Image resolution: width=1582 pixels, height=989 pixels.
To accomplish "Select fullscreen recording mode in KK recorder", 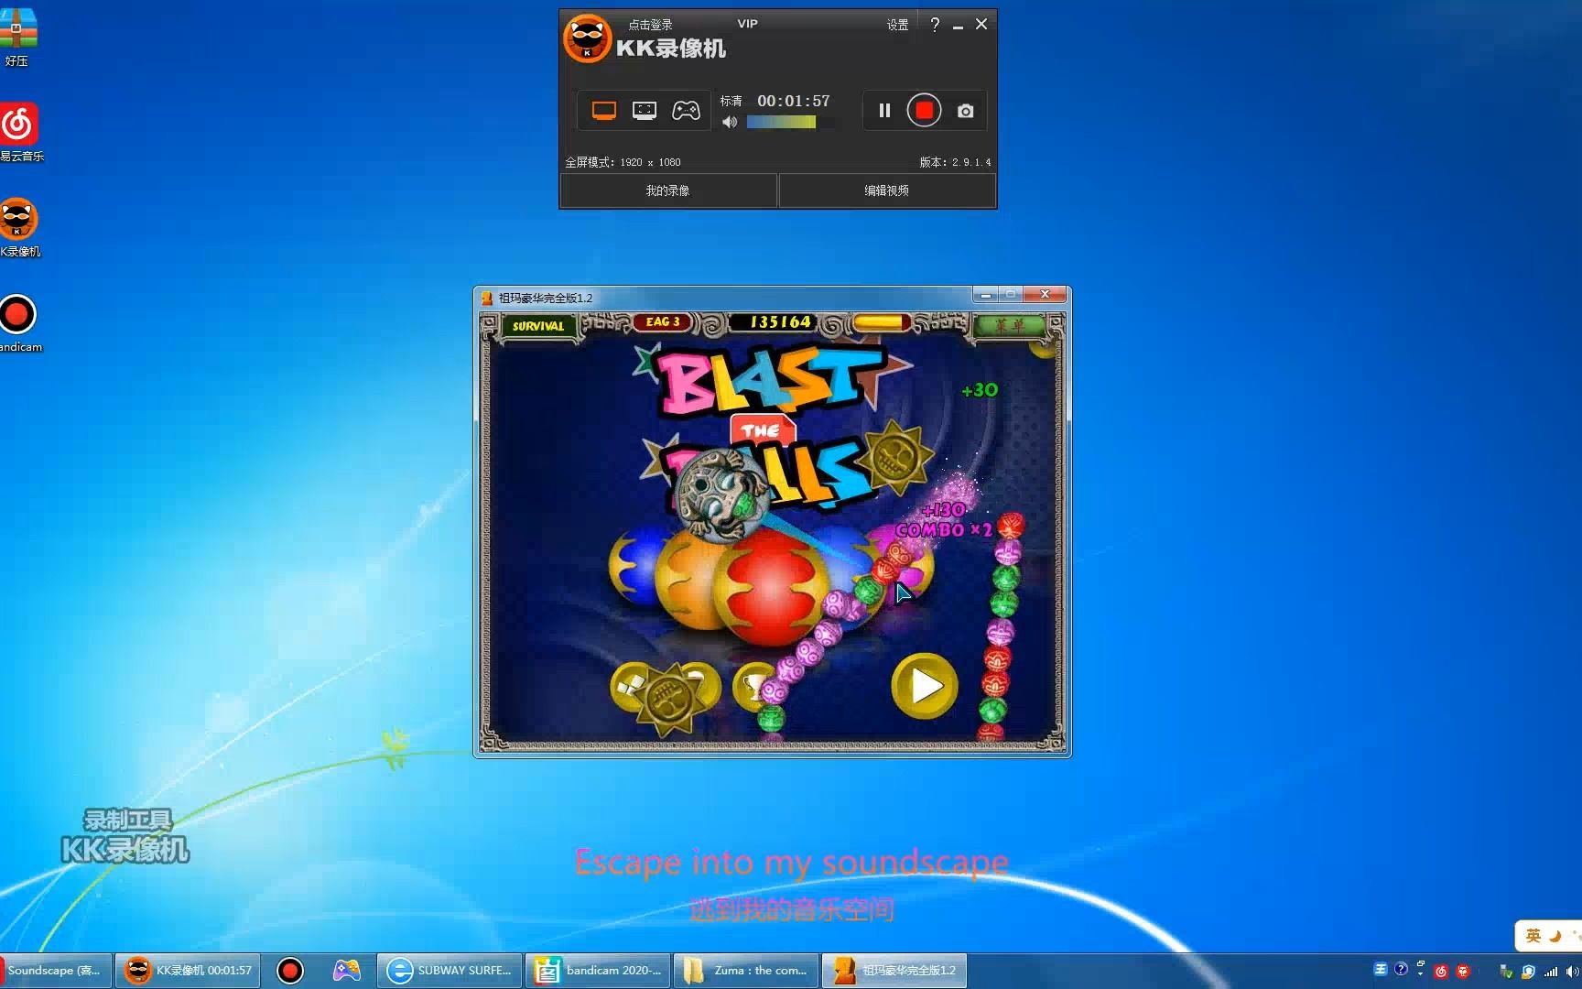I will (x=604, y=111).
